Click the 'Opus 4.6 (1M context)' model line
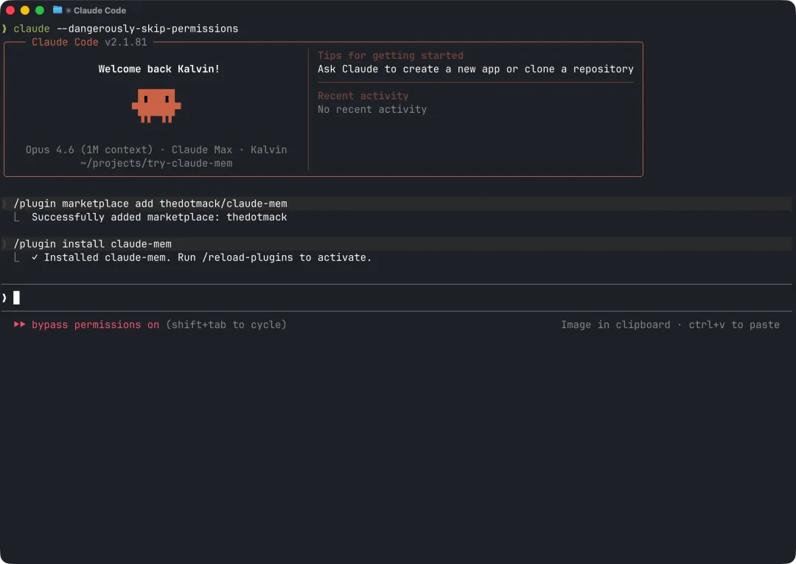This screenshot has width=796, height=564. [x=156, y=150]
